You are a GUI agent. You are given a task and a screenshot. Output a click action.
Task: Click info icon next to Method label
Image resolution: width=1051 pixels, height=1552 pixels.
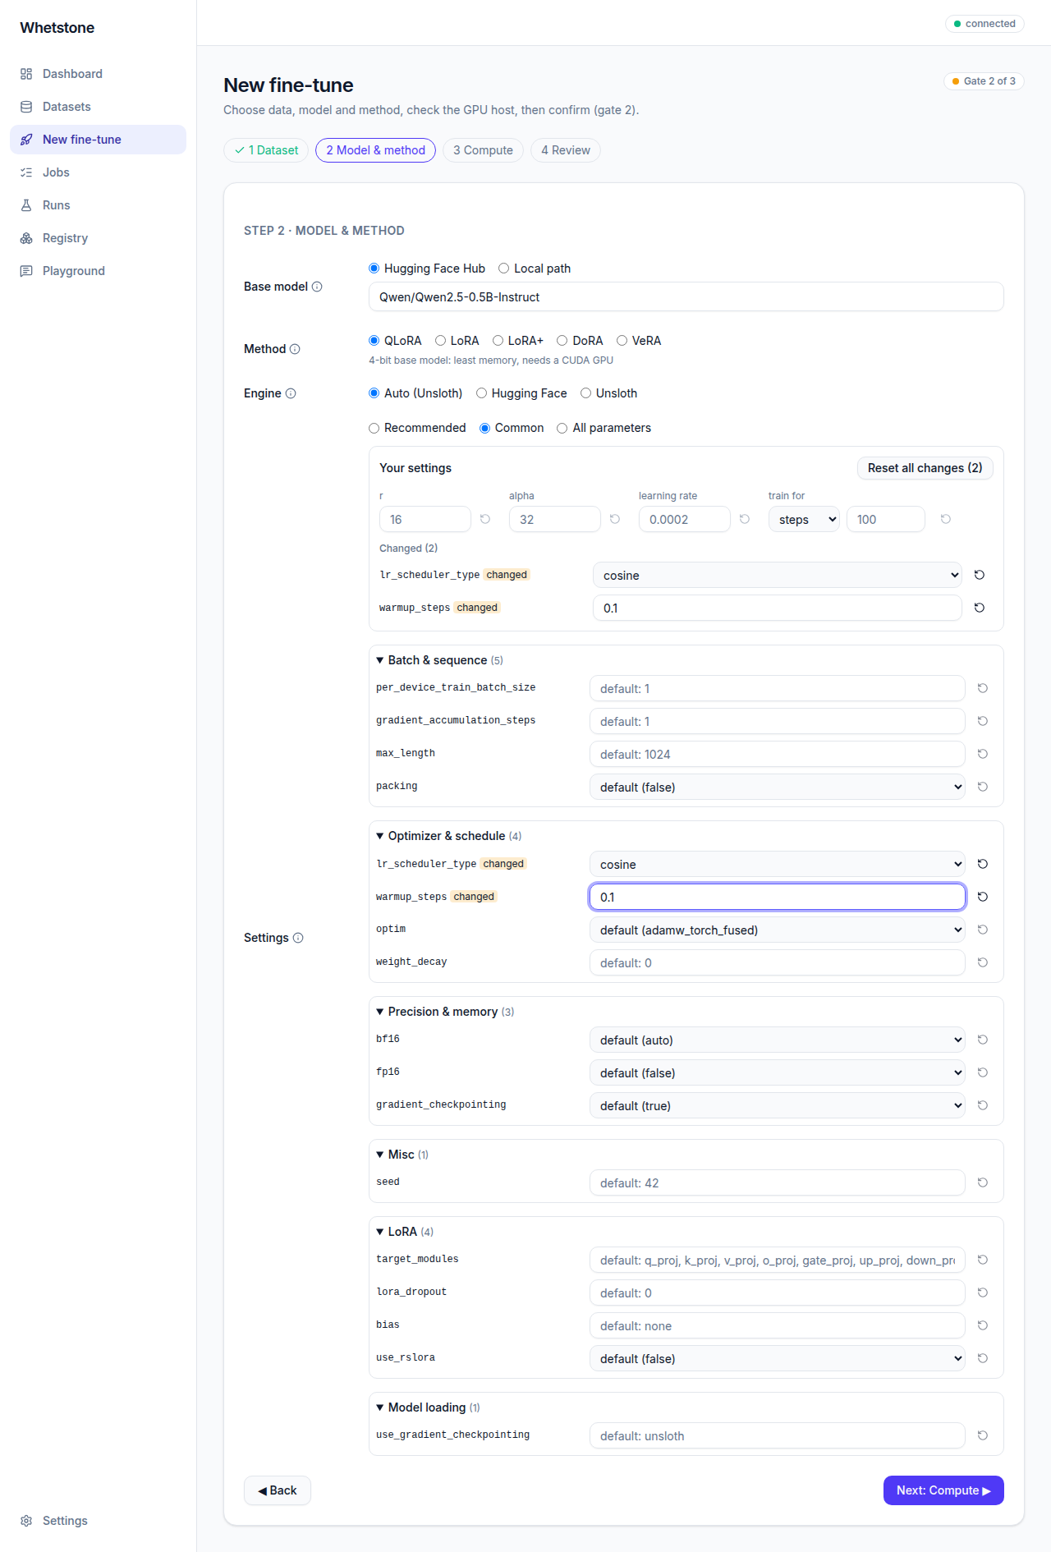tap(295, 349)
